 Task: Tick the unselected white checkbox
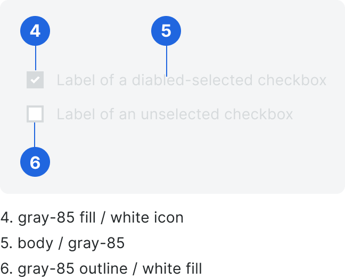35,114
